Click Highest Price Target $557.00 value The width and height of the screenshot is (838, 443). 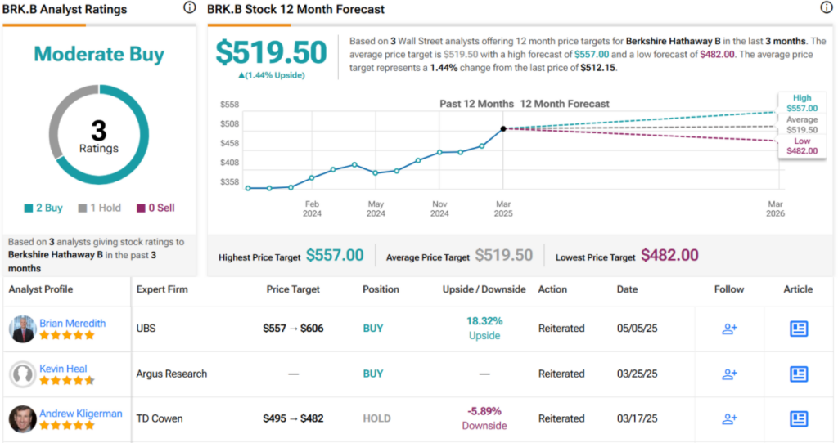tap(335, 256)
